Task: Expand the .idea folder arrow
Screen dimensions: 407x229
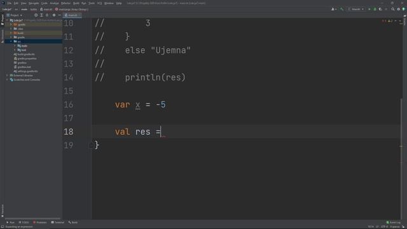Action: (x=11, y=29)
